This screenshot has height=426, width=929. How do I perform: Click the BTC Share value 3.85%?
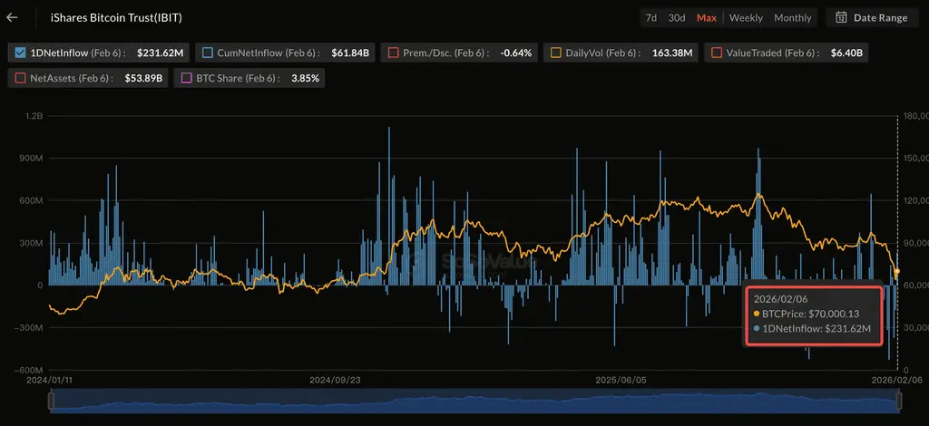[x=305, y=78]
